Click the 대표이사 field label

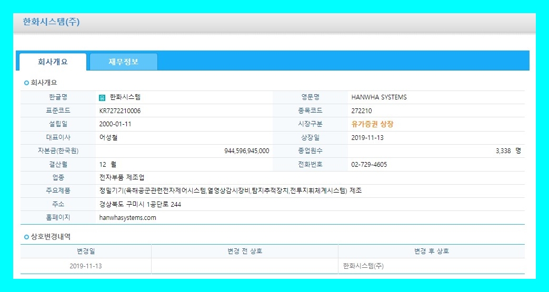(x=58, y=138)
